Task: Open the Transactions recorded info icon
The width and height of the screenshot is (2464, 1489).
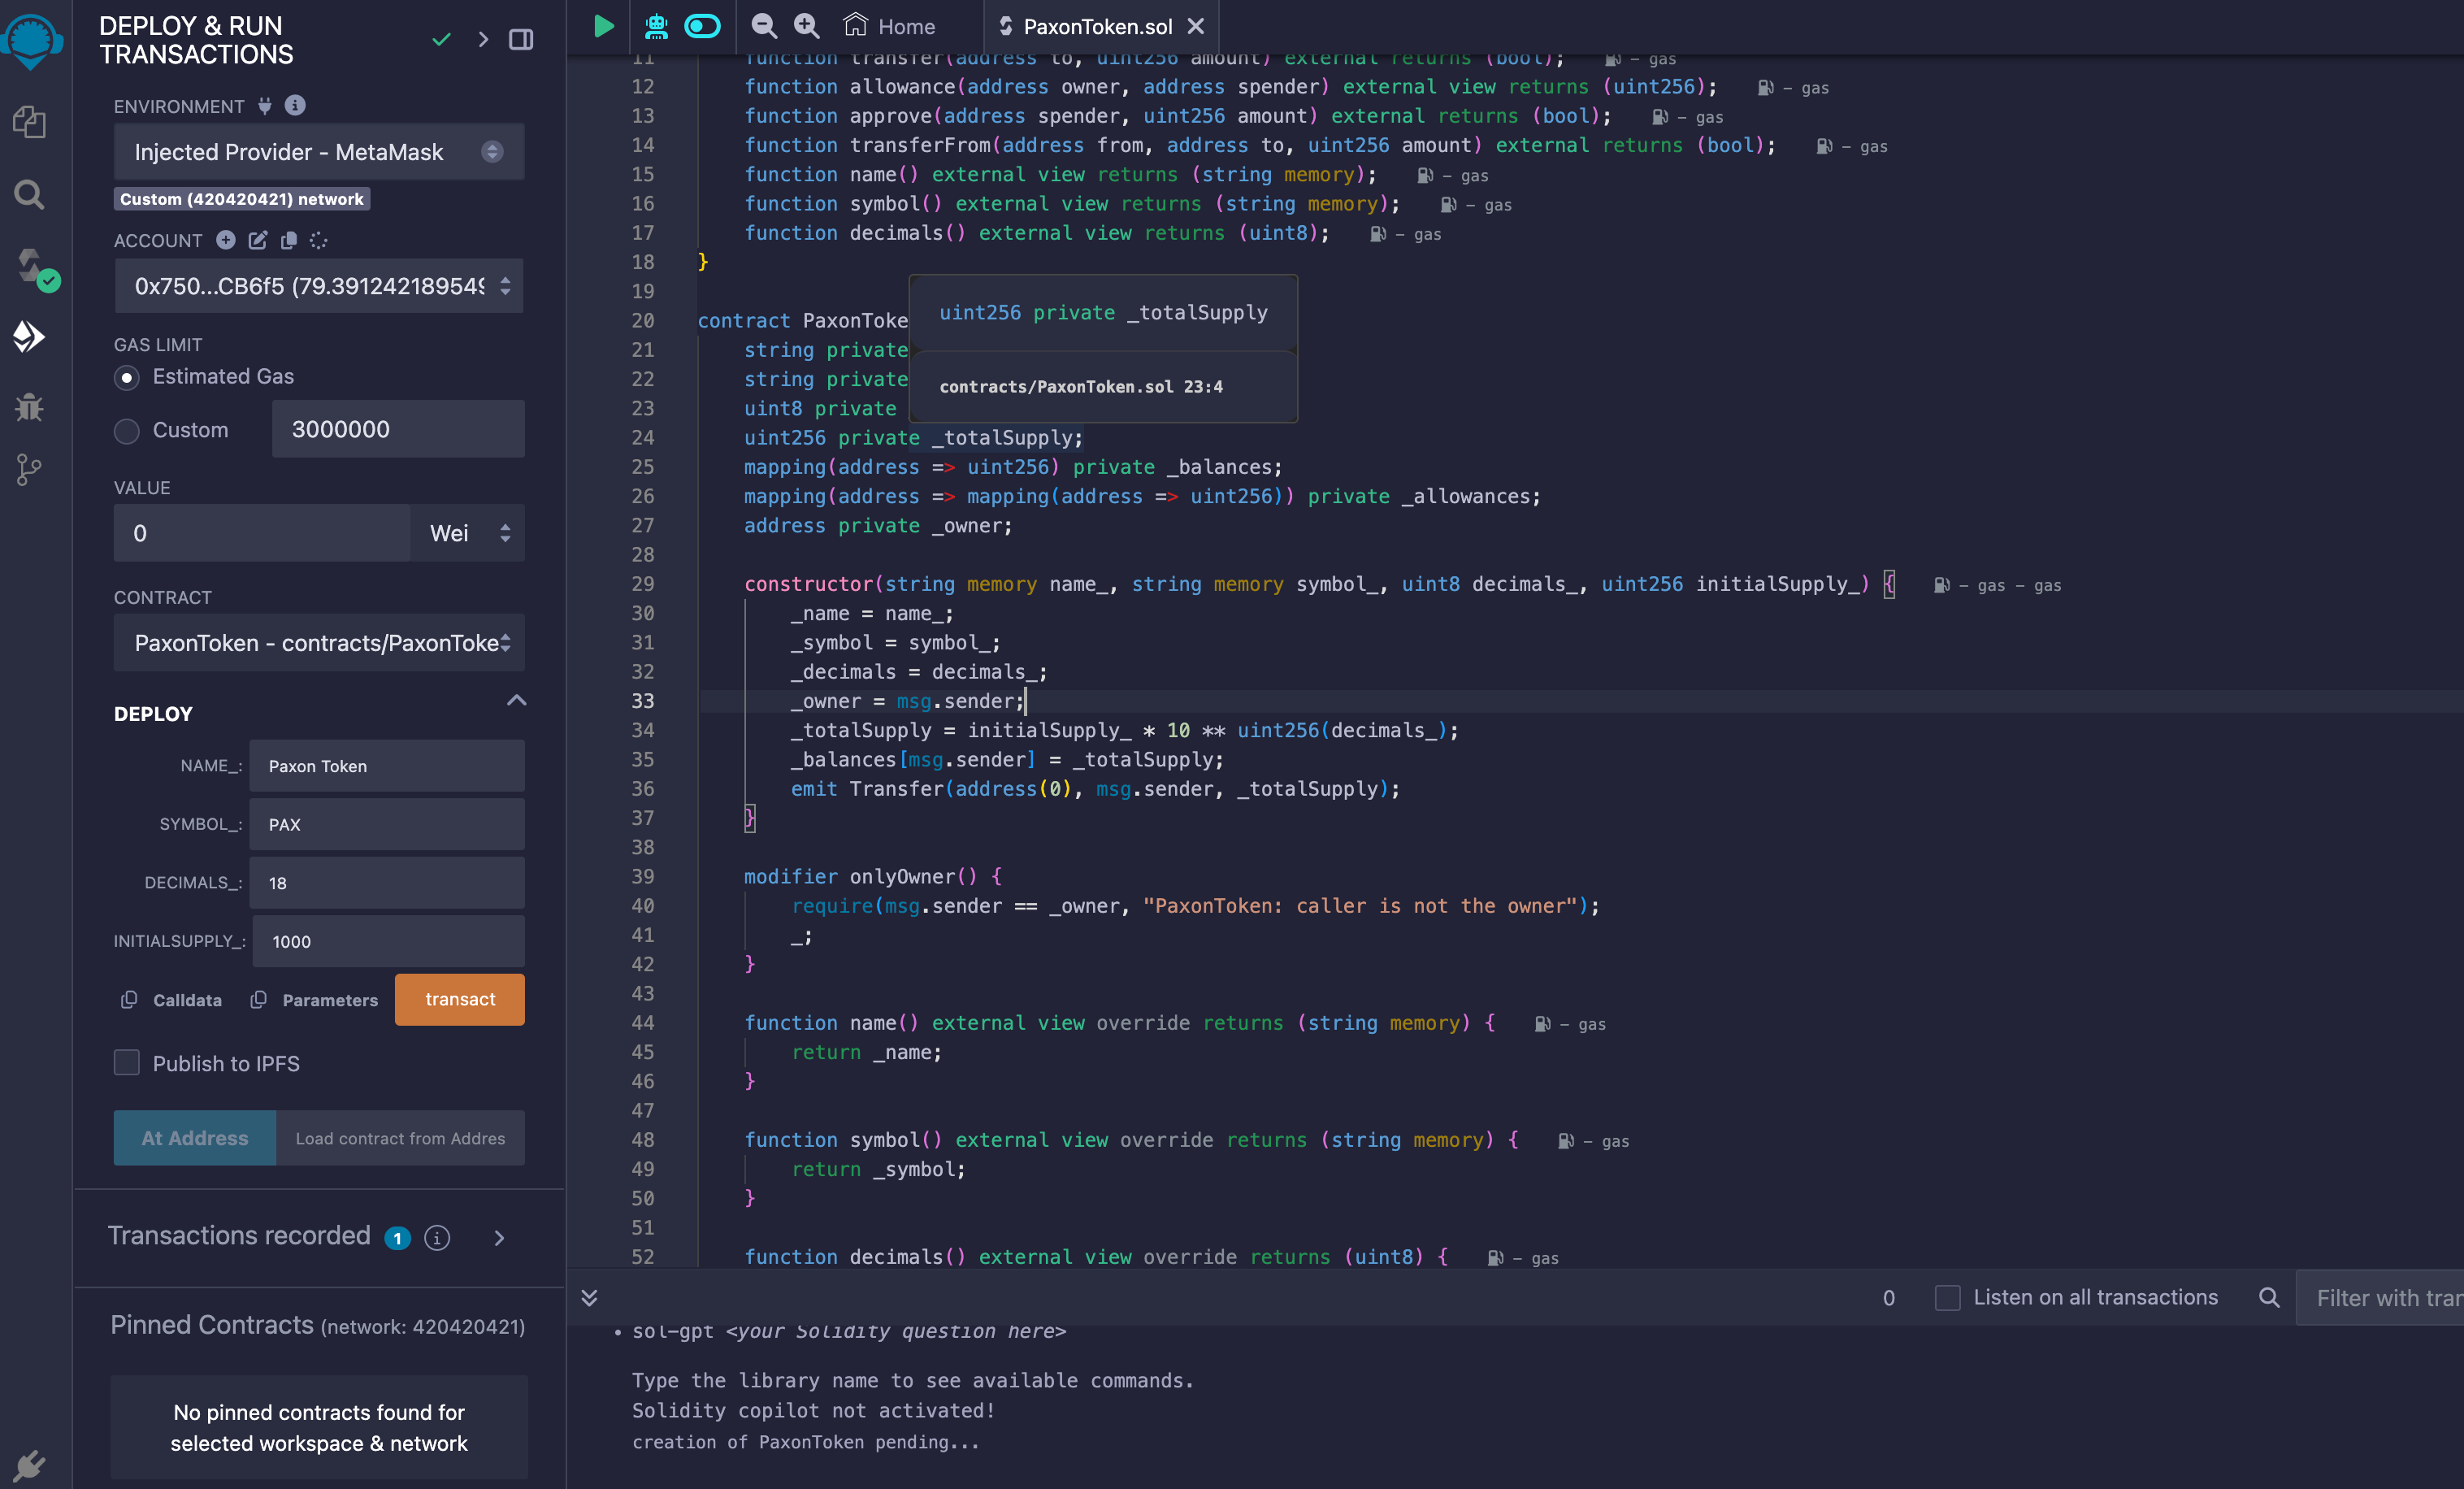Action: [x=437, y=1238]
